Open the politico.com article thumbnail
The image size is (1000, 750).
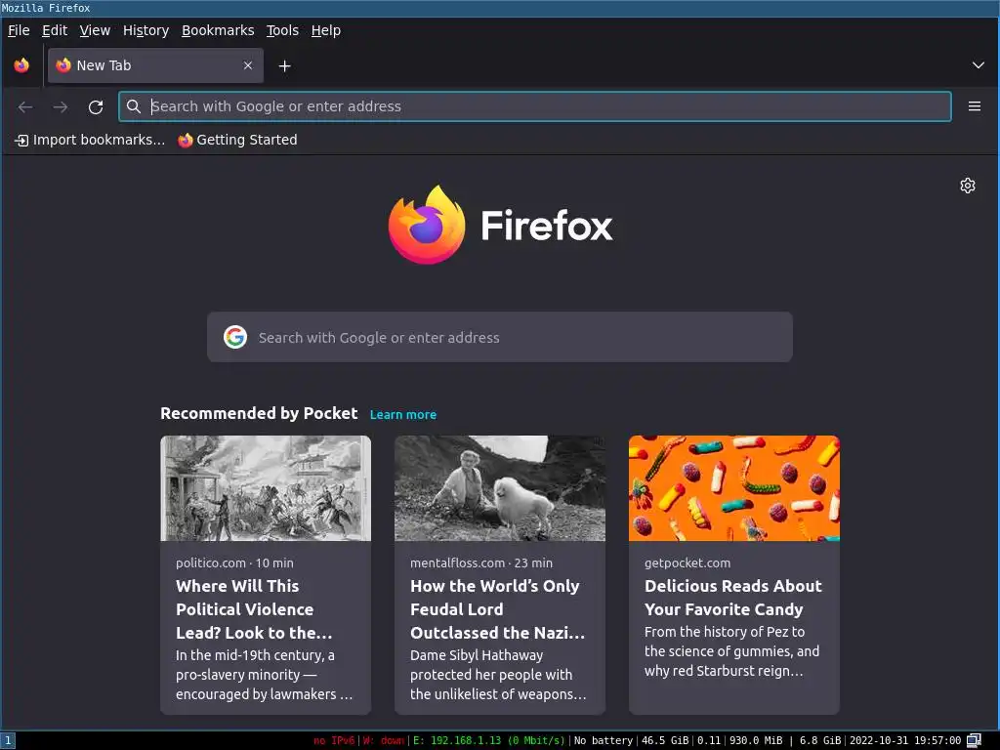(x=266, y=488)
